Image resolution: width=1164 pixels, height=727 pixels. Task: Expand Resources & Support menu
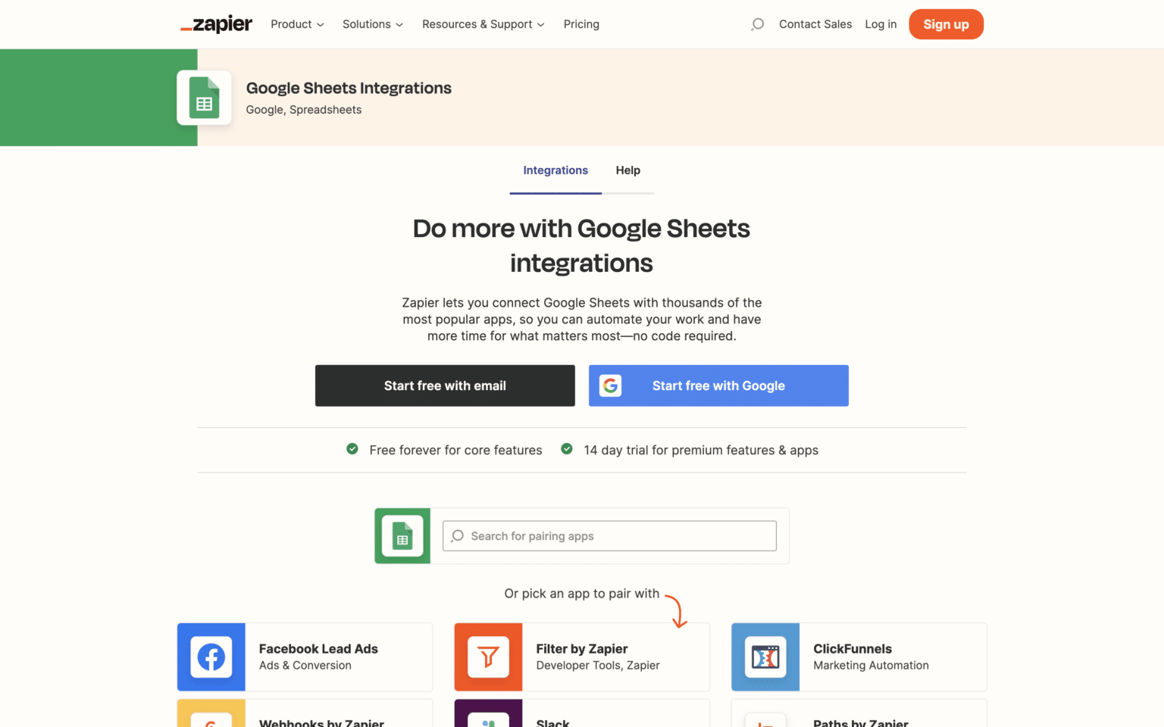point(483,24)
